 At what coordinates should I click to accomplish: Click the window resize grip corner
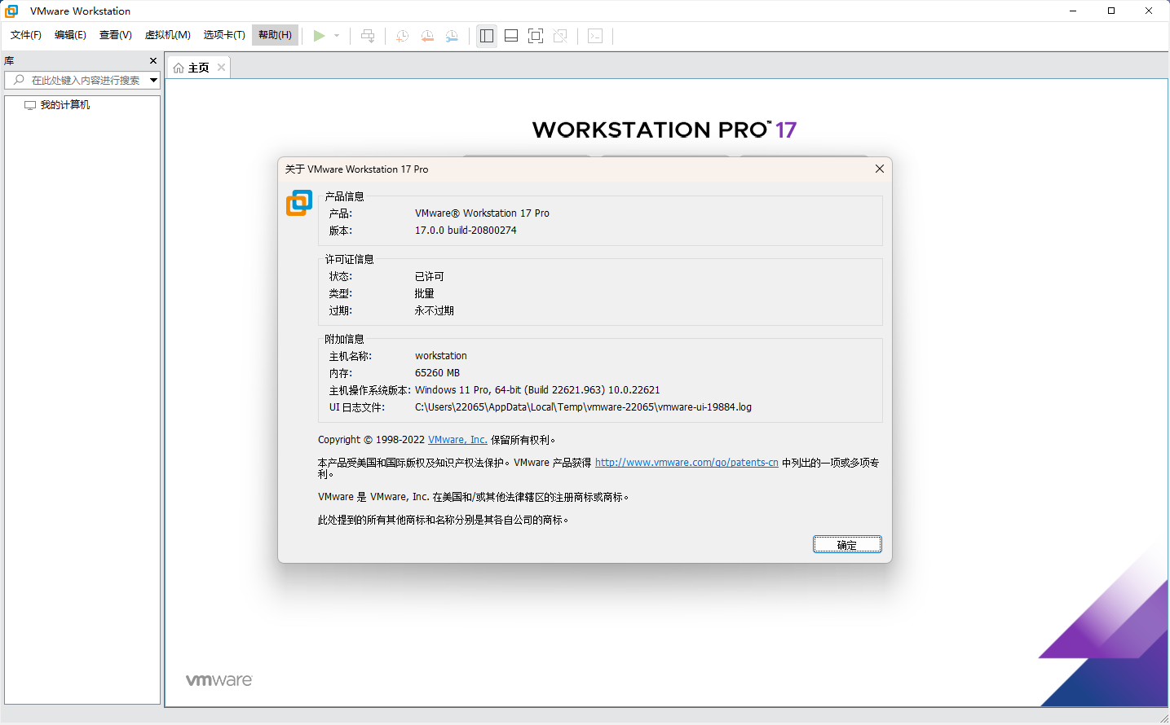point(1163,718)
